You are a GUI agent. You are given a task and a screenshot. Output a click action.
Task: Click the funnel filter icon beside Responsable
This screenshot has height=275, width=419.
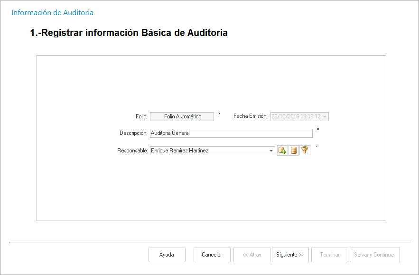point(305,151)
